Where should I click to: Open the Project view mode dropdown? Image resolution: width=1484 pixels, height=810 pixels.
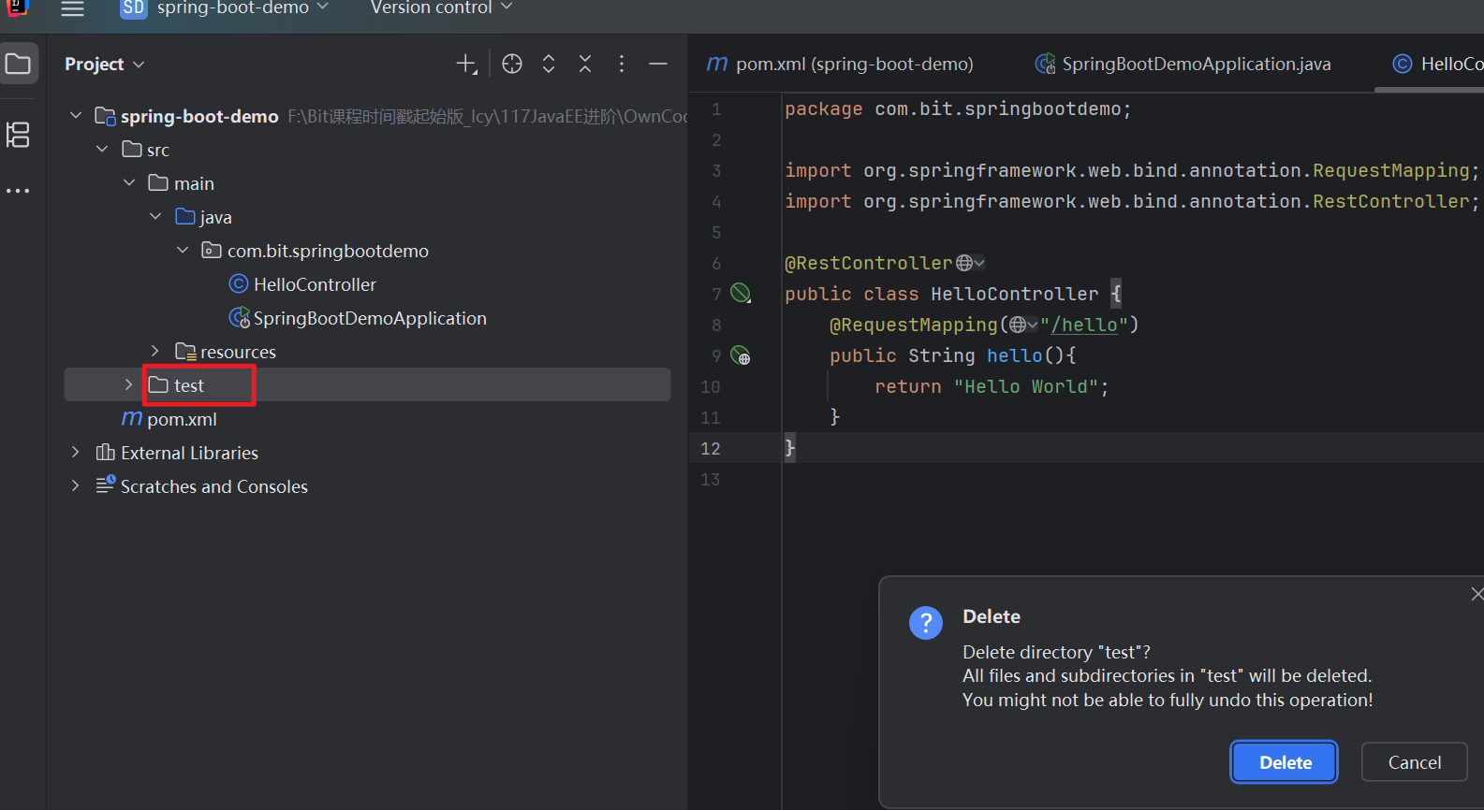(105, 64)
